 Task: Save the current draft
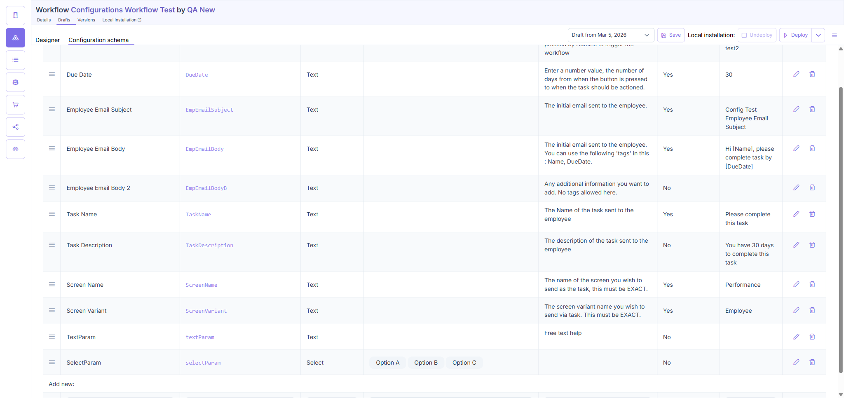(x=671, y=35)
